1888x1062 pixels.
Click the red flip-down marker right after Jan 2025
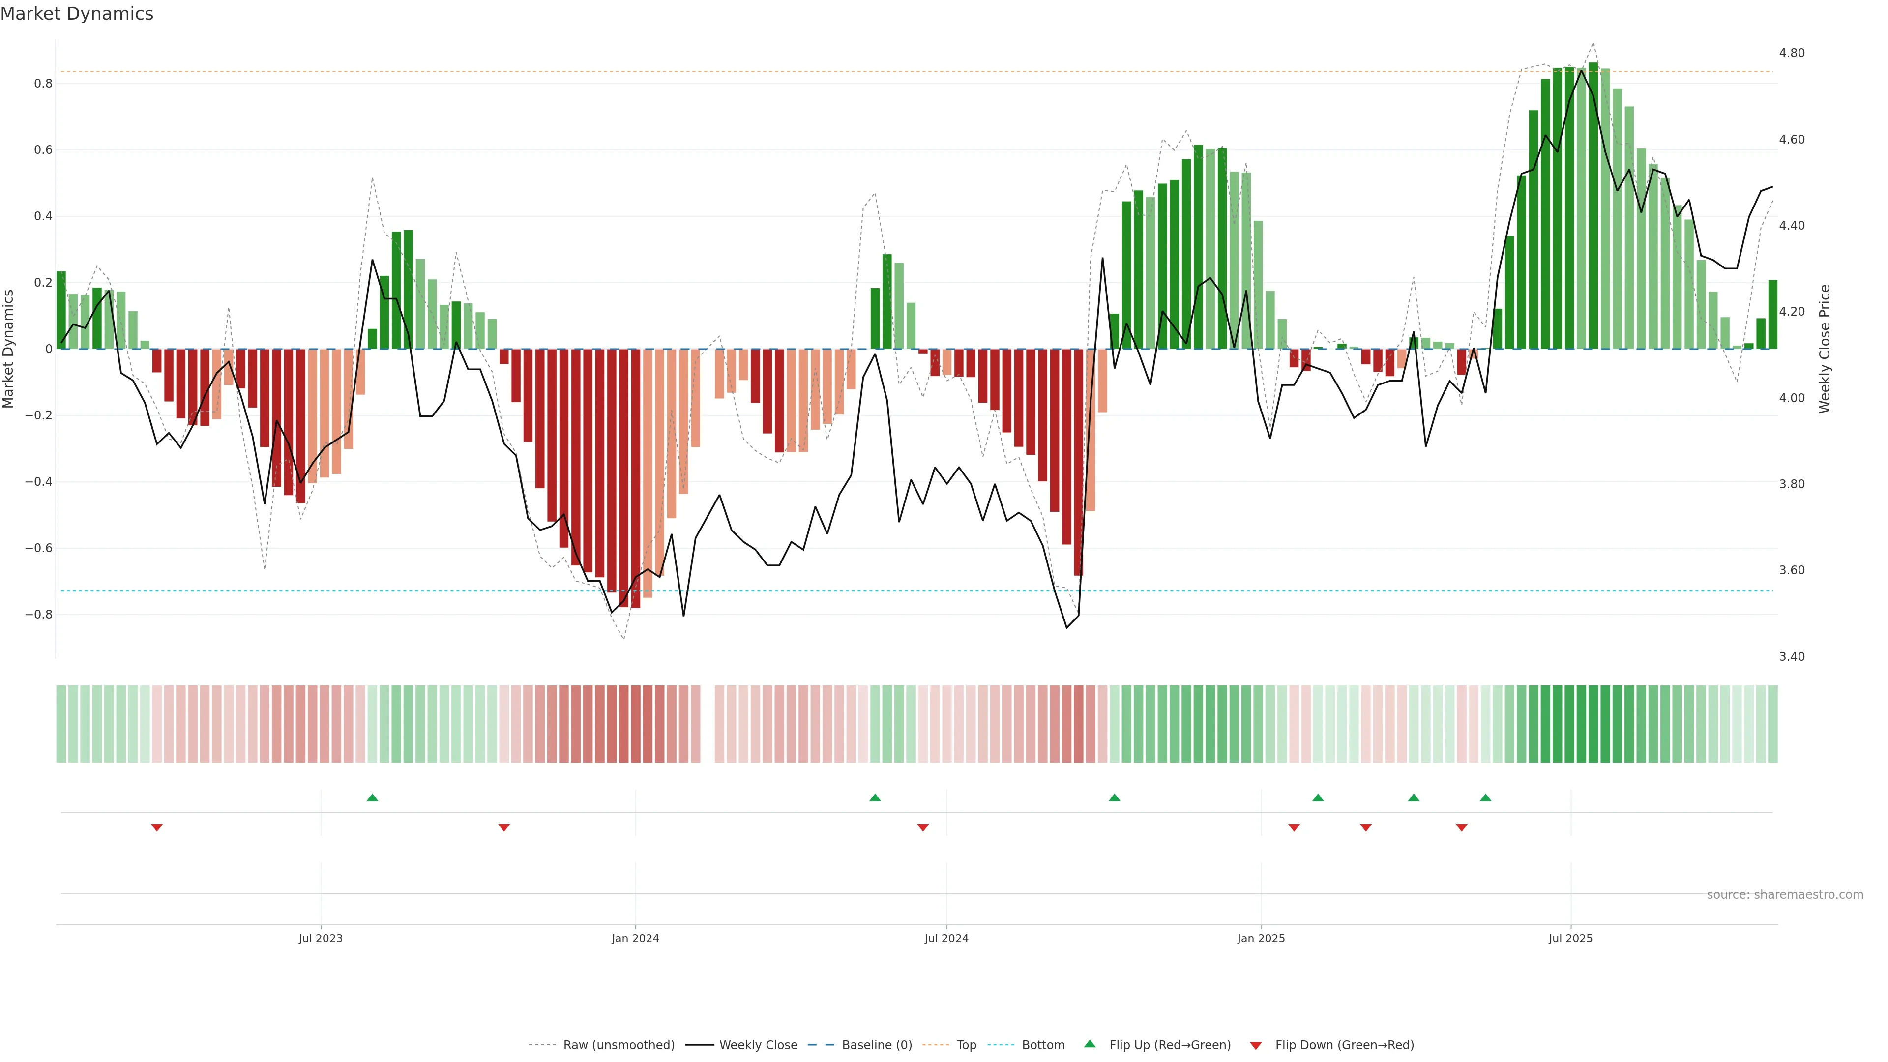coord(1295,827)
